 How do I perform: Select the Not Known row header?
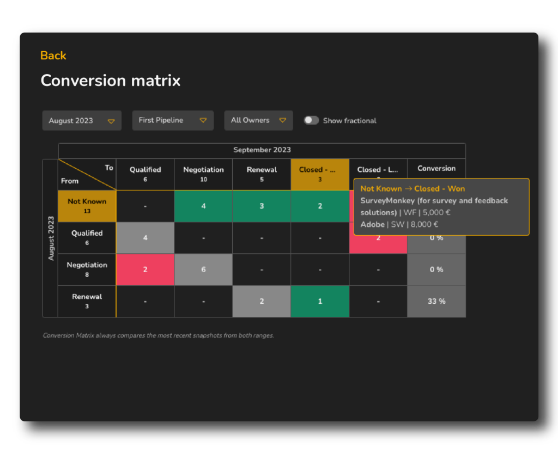point(87,206)
